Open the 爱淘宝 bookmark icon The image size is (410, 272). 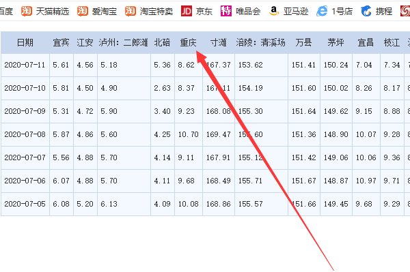pos(83,11)
